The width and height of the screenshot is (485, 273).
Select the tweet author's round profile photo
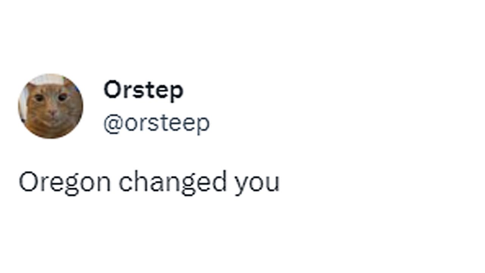click(x=50, y=106)
